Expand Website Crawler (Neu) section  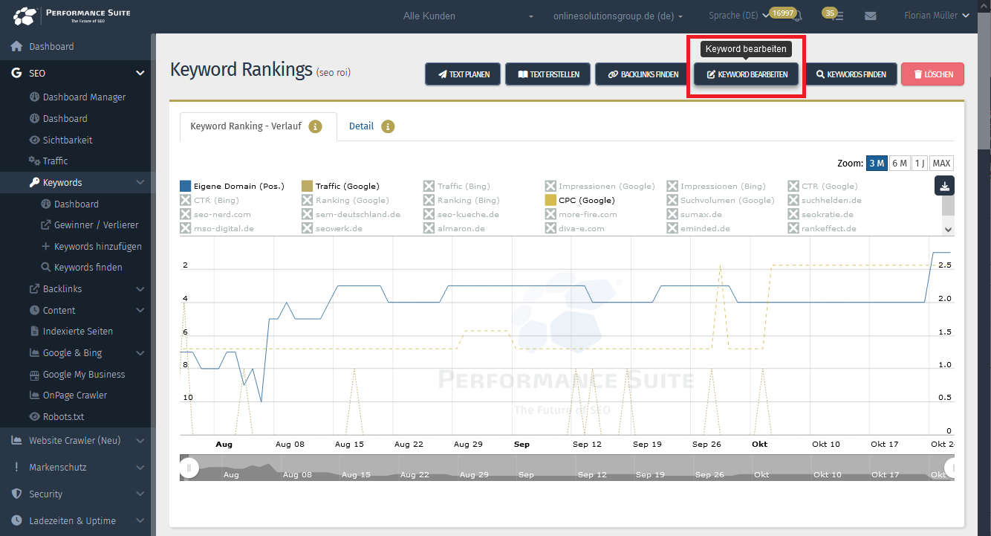(140, 440)
